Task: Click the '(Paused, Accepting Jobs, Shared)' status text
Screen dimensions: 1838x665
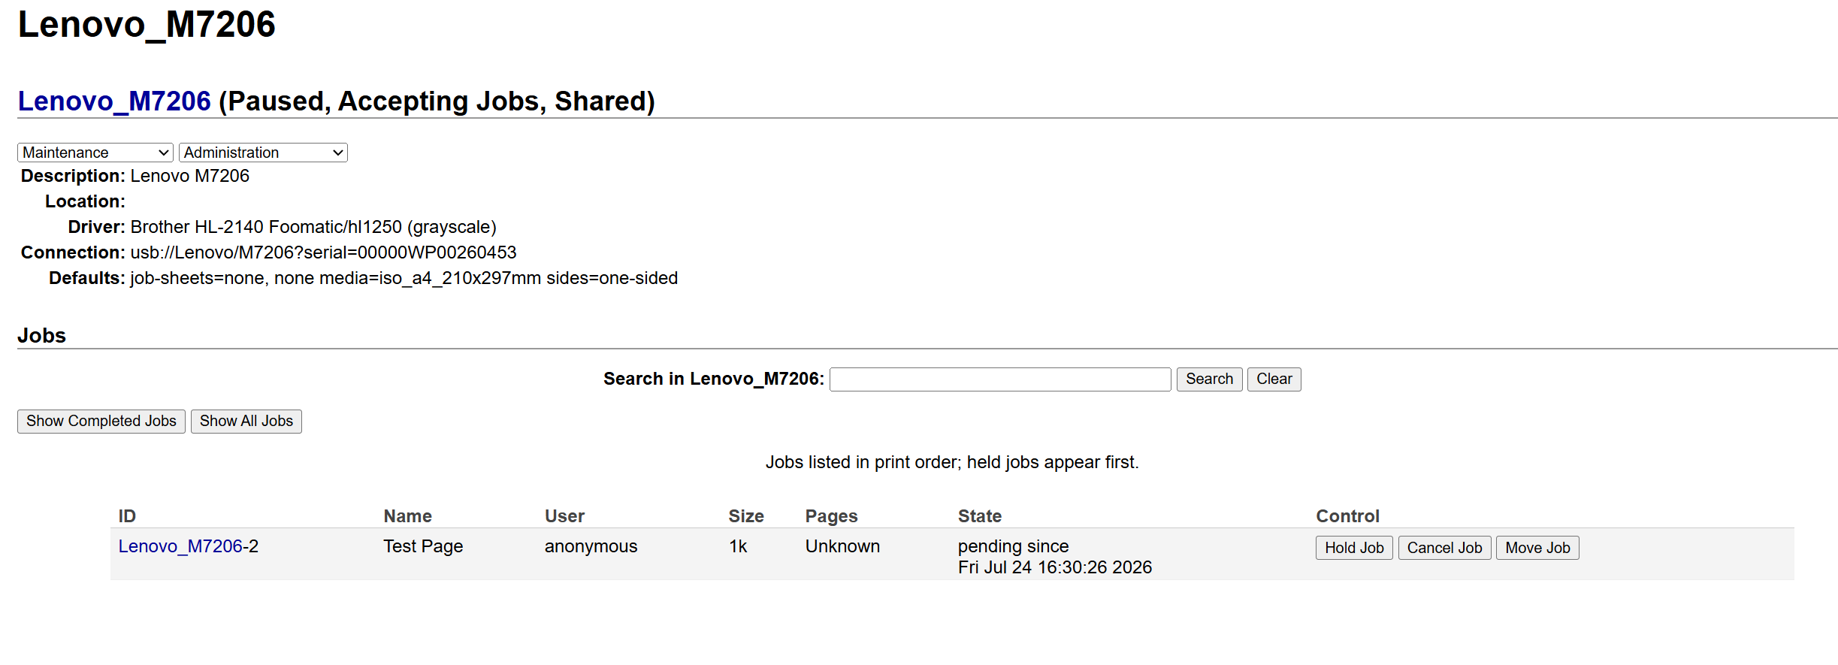Action: coord(437,101)
